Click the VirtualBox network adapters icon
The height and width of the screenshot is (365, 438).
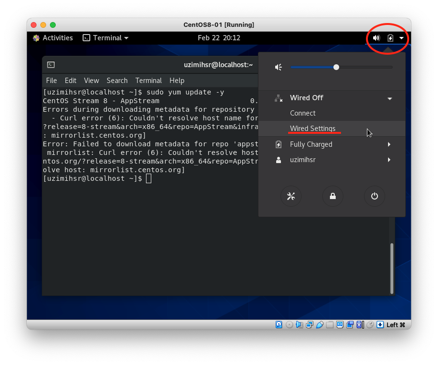(x=309, y=325)
